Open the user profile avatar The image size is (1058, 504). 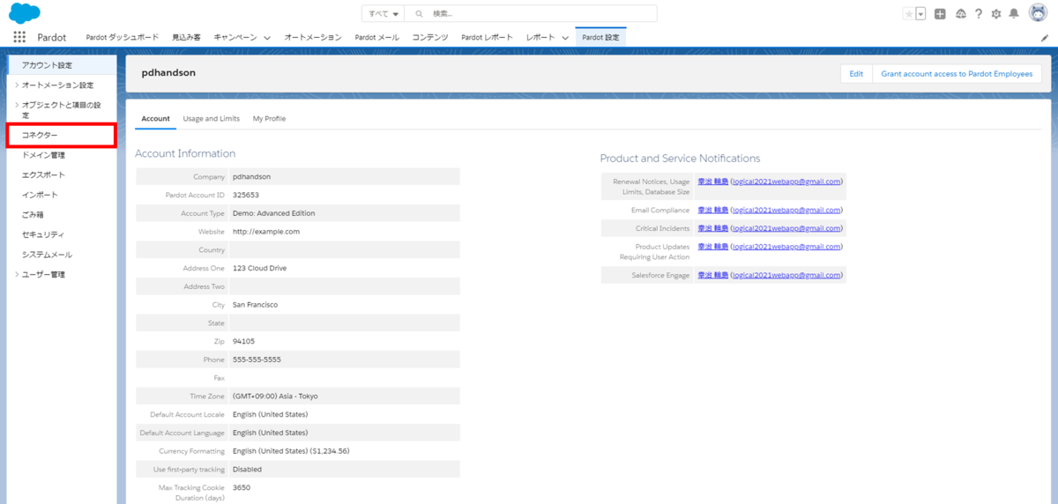(1038, 14)
